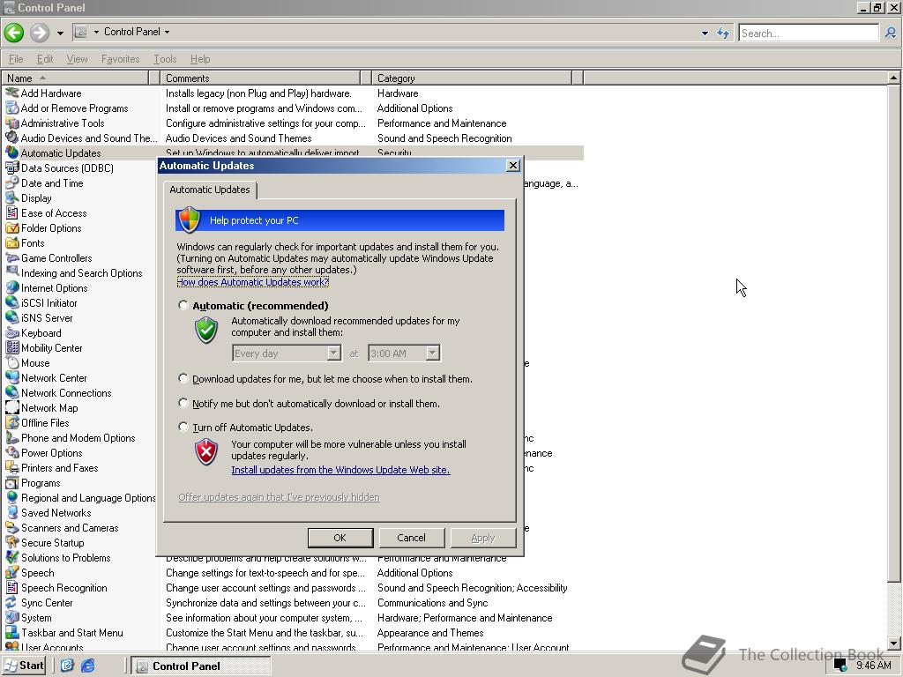Select the Automatic Updates dialog tab
The height and width of the screenshot is (677, 903).
(x=210, y=190)
